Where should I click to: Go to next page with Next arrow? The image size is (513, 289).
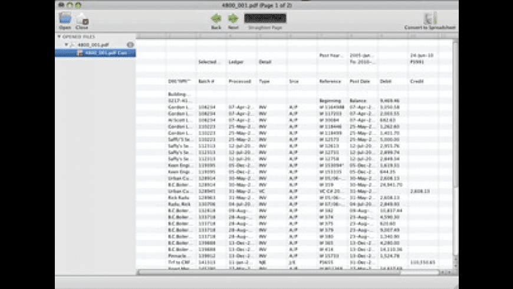coord(233,18)
